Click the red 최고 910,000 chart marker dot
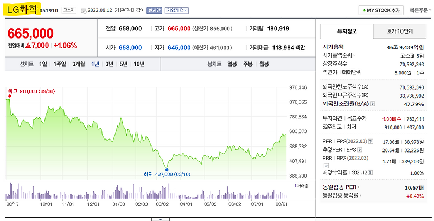The width and height of the screenshot is (434, 221). [10, 96]
